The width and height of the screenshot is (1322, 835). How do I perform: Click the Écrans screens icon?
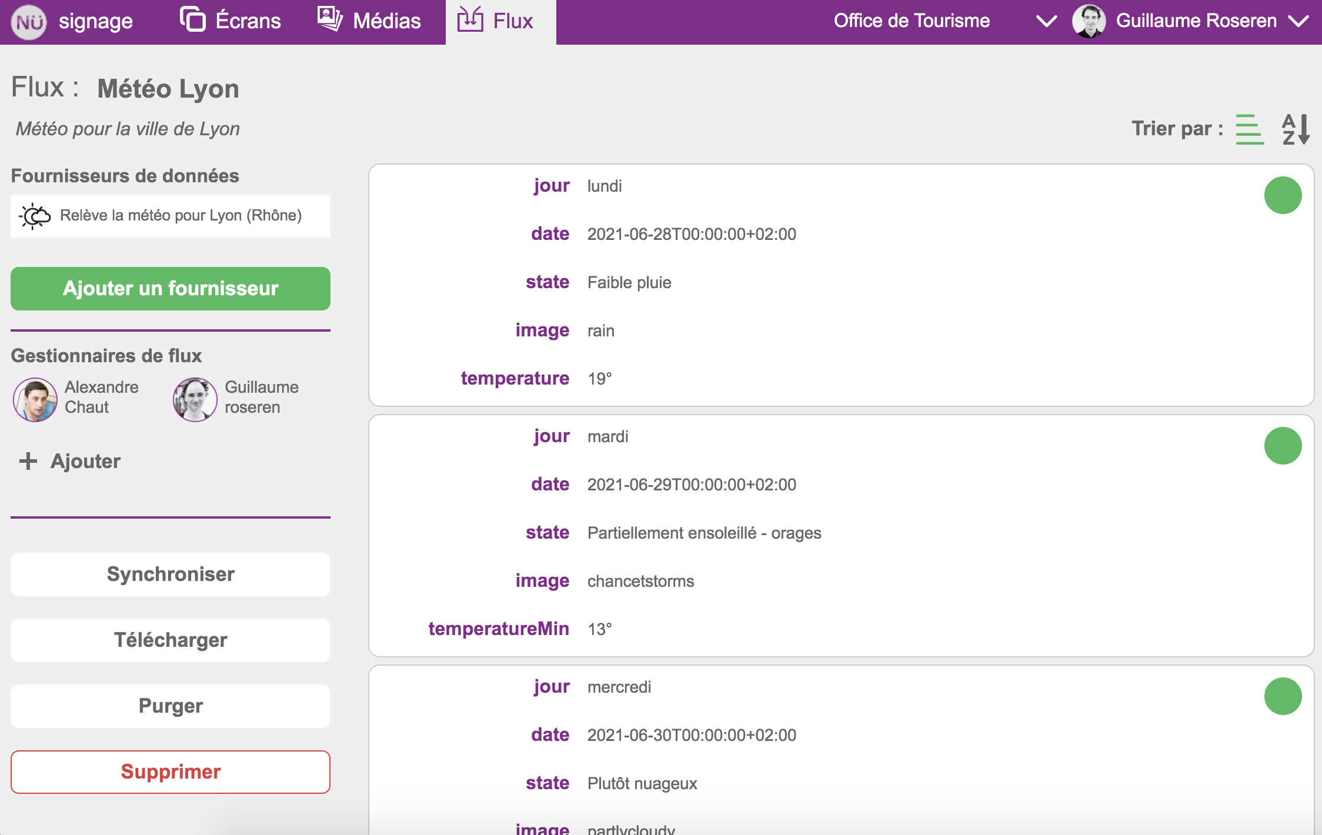coord(192,19)
